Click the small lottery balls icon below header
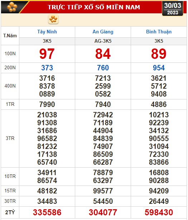The height and width of the screenshot is (220, 188). point(53,19)
